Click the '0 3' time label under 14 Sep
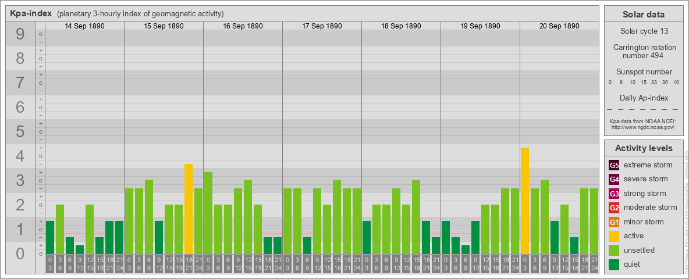 (x=50, y=264)
